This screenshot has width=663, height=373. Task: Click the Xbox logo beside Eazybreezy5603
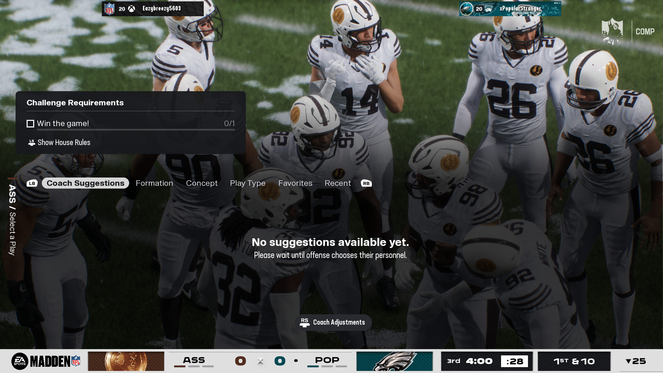point(132,9)
